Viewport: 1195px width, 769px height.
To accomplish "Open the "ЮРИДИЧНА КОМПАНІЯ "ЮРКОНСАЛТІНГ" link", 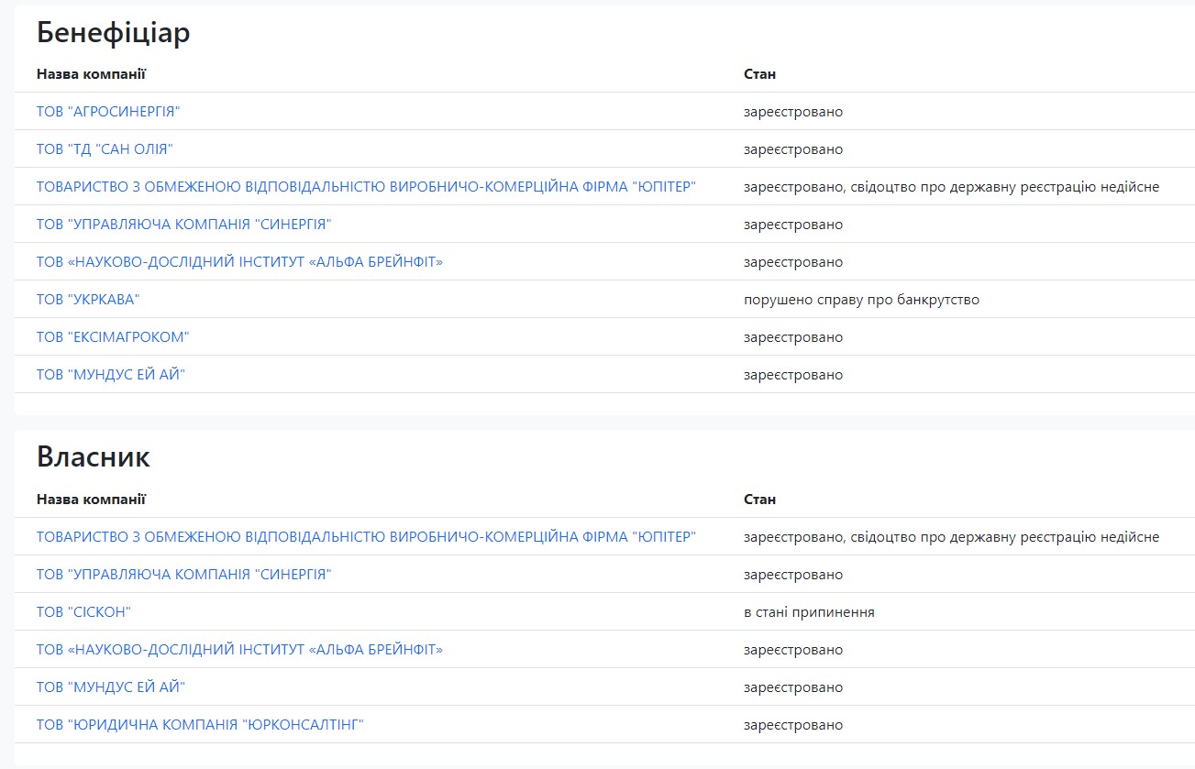I will (200, 725).
